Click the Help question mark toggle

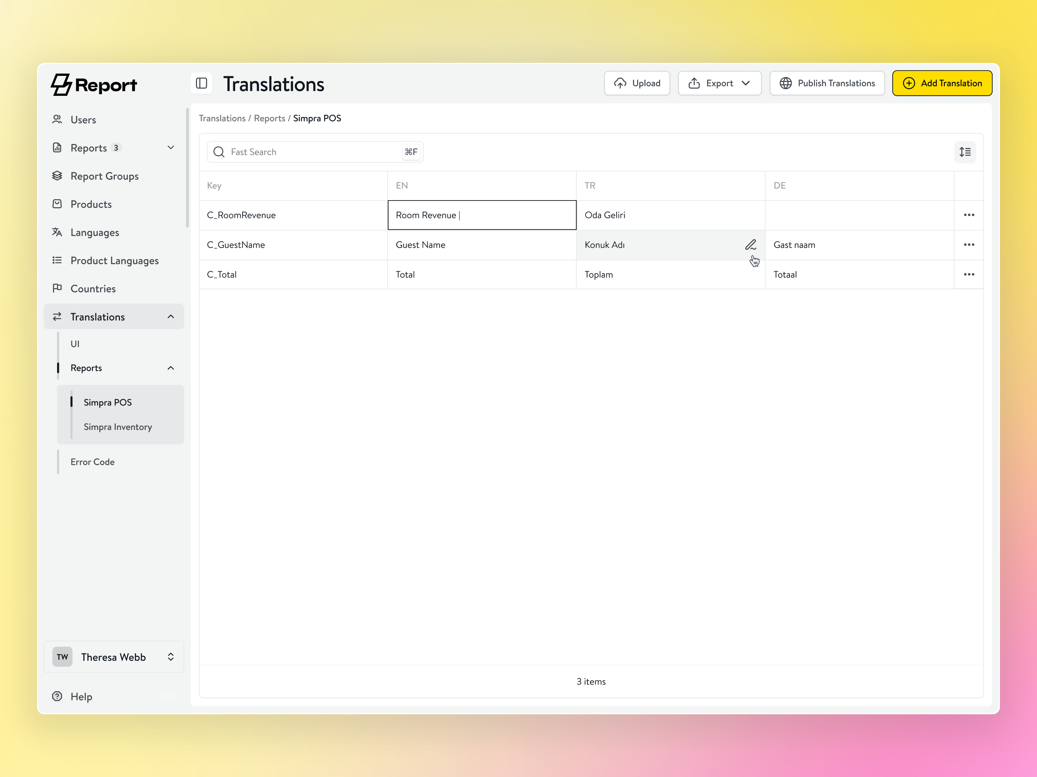point(57,696)
